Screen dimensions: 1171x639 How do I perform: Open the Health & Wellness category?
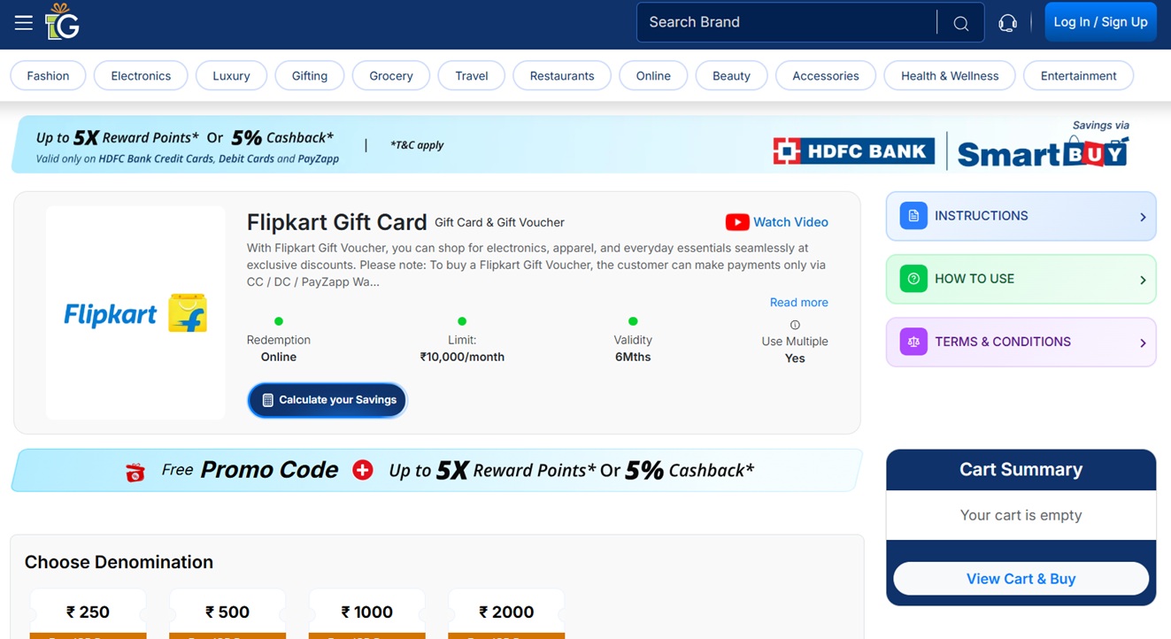[950, 76]
